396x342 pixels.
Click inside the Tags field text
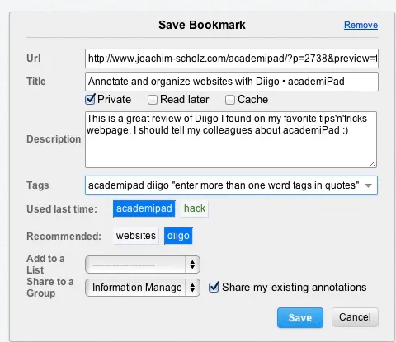pos(224,185)
